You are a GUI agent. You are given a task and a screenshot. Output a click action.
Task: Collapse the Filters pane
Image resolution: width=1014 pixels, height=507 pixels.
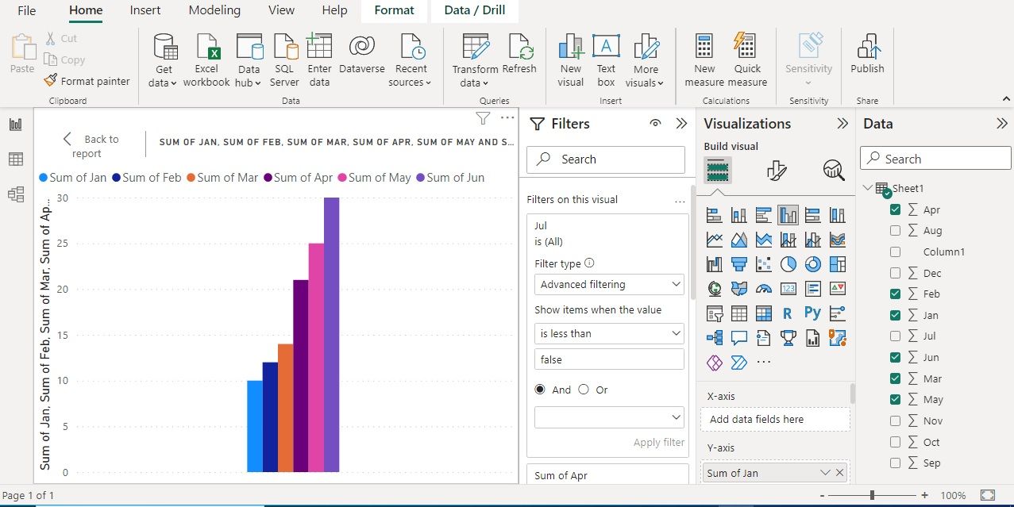(x=681, y=124)
